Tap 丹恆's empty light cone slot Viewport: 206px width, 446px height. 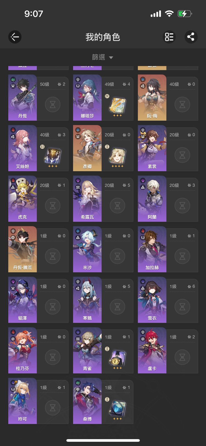click(53, 104)
